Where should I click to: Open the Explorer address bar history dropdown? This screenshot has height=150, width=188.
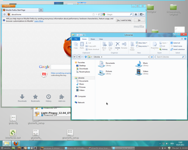click(149, 57)
